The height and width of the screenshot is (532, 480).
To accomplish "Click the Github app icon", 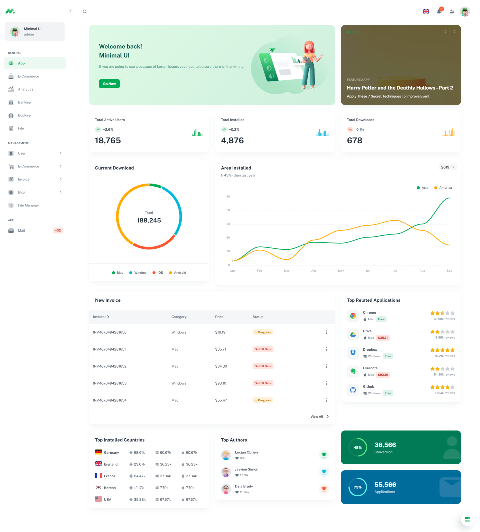I will [353, 390].
